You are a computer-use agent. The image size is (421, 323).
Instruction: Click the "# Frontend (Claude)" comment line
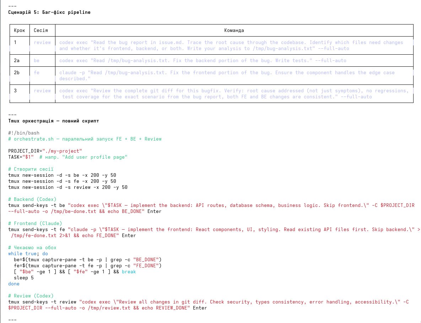(35, 224)
